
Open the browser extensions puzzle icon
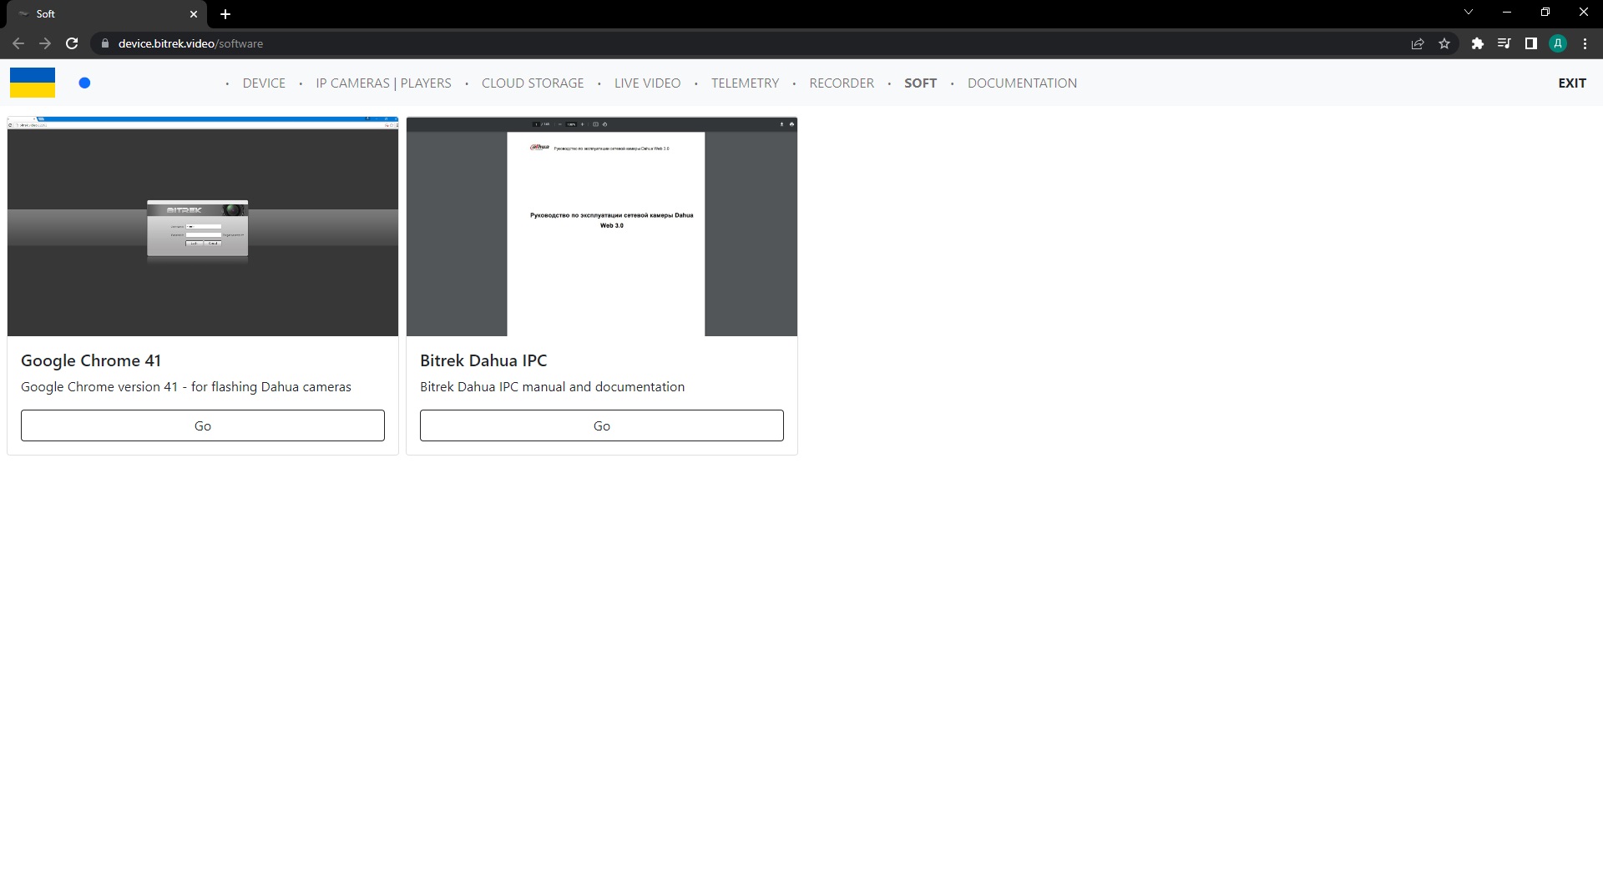pos(1477,43)
